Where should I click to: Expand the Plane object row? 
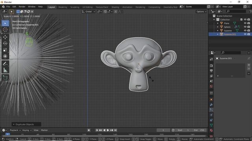218,23
